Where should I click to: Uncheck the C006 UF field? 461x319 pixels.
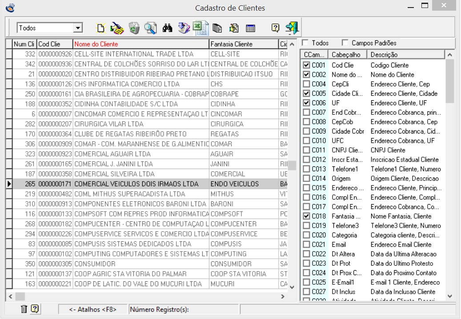point(306,103)
